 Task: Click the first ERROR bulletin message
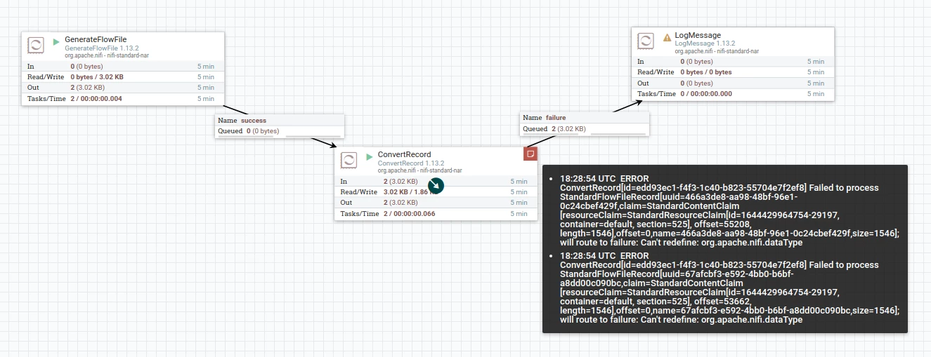(729, 210)
